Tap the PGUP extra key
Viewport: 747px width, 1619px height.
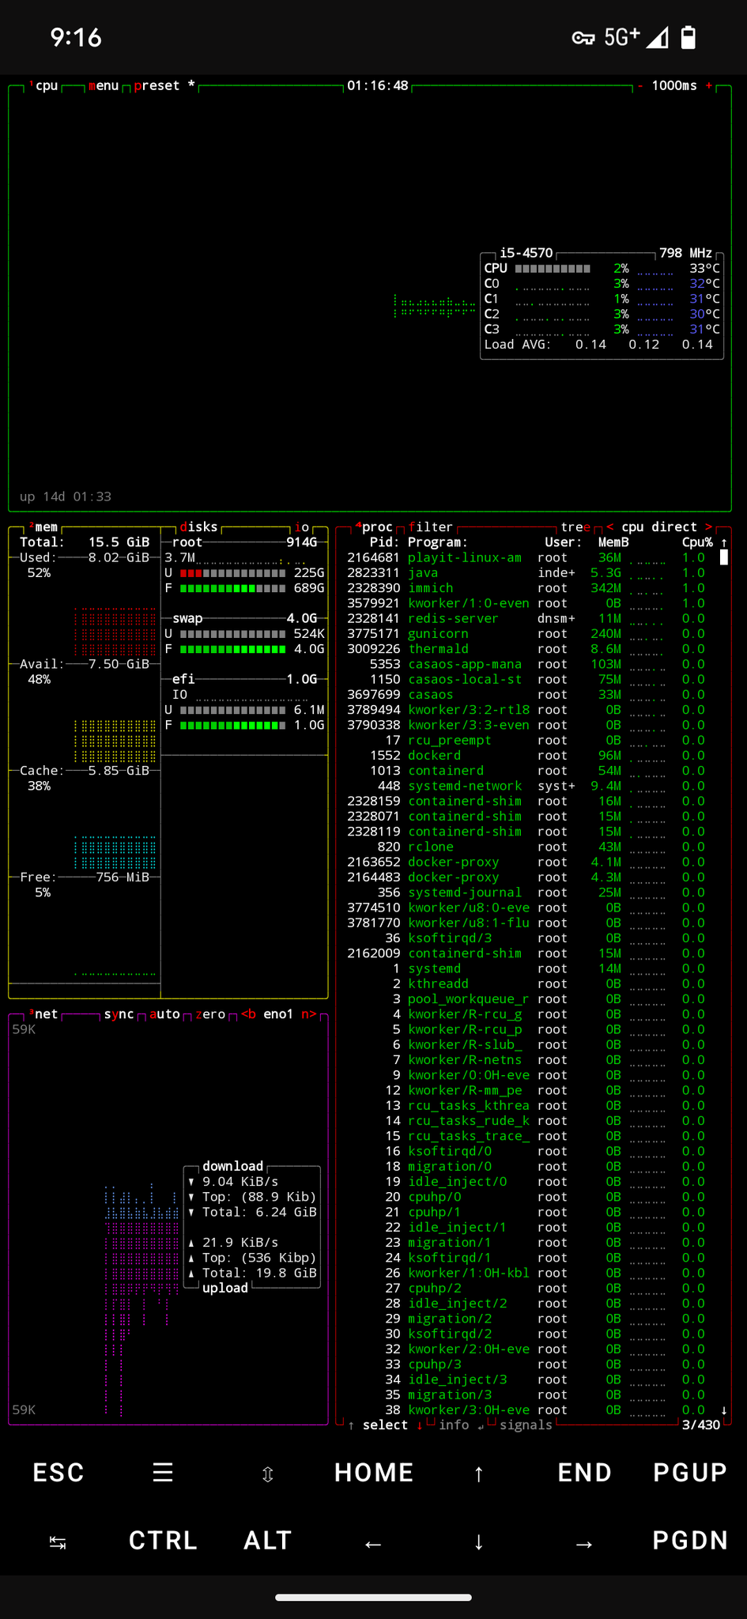(x=690, y=1472)
